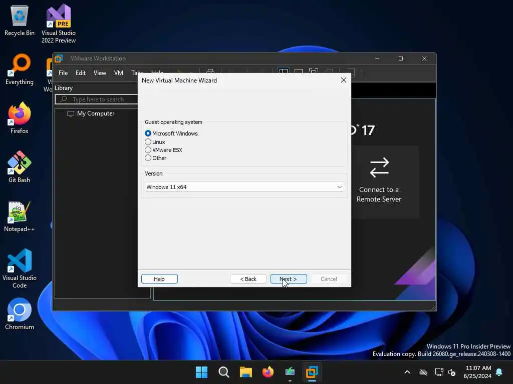
Task: Open the Version dropdown showing Windows 11 x64
Action: pyautogui.click(x=244, y=187)
